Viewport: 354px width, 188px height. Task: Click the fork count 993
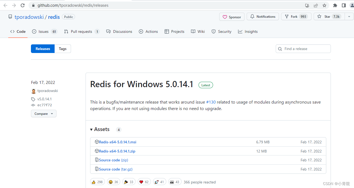[x=303, y=16]
